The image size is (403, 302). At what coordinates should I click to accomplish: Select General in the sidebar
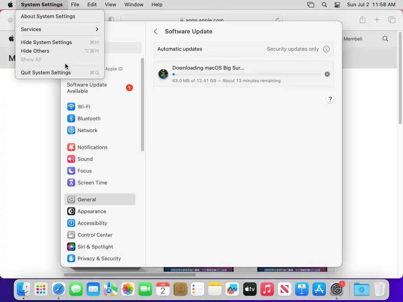pos(100,199)
